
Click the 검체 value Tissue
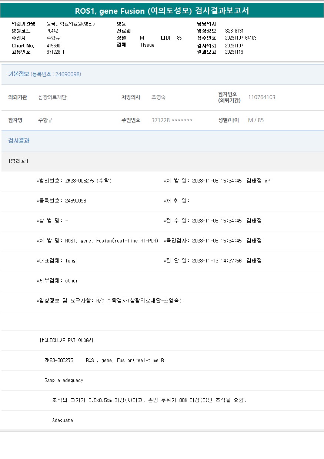click(147, 45)
